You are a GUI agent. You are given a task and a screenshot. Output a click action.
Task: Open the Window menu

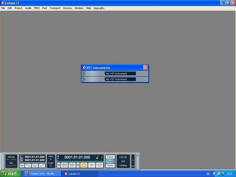(79, 8)
